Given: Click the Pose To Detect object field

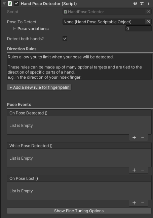Looking at the screenshot, I should (104, 22).
